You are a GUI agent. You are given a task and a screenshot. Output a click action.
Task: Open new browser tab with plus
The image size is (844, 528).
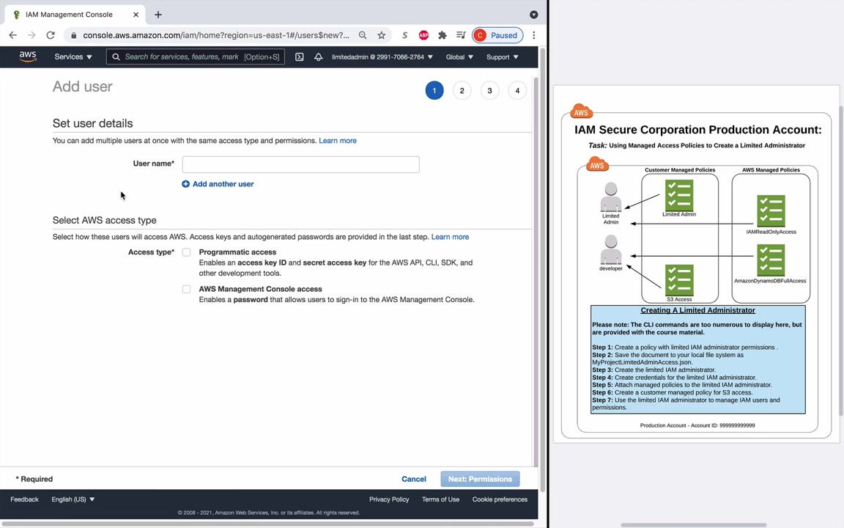(158, 15)
